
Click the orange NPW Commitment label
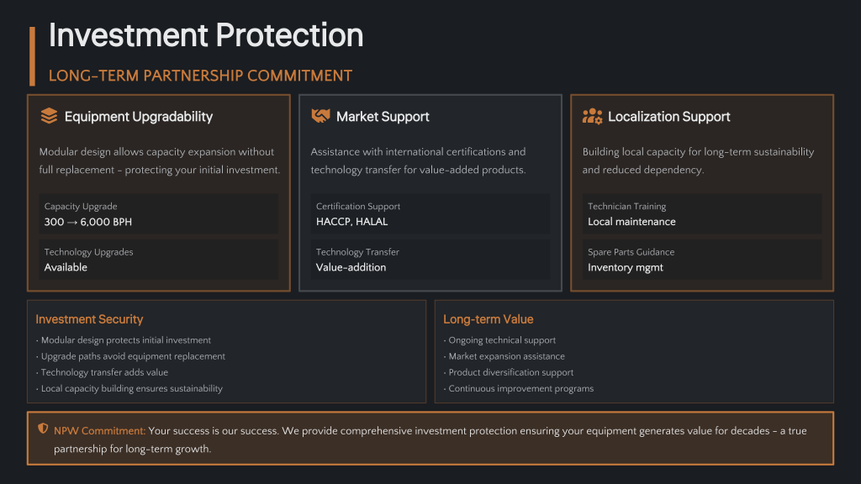(x=99, y=431)
